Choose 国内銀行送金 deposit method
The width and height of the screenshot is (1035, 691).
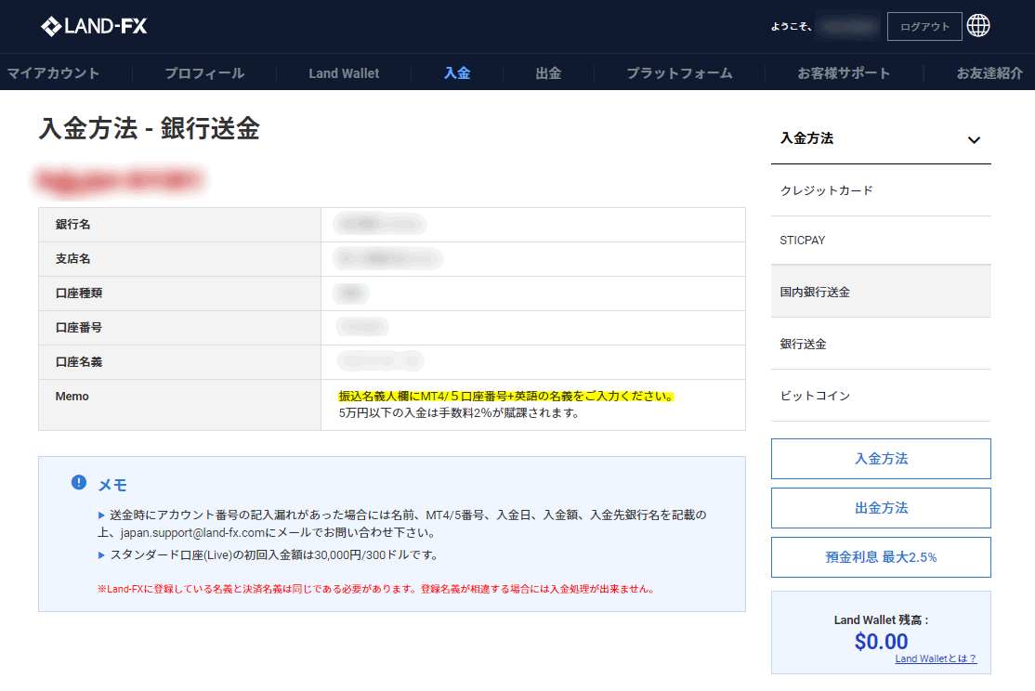point(881,292)
